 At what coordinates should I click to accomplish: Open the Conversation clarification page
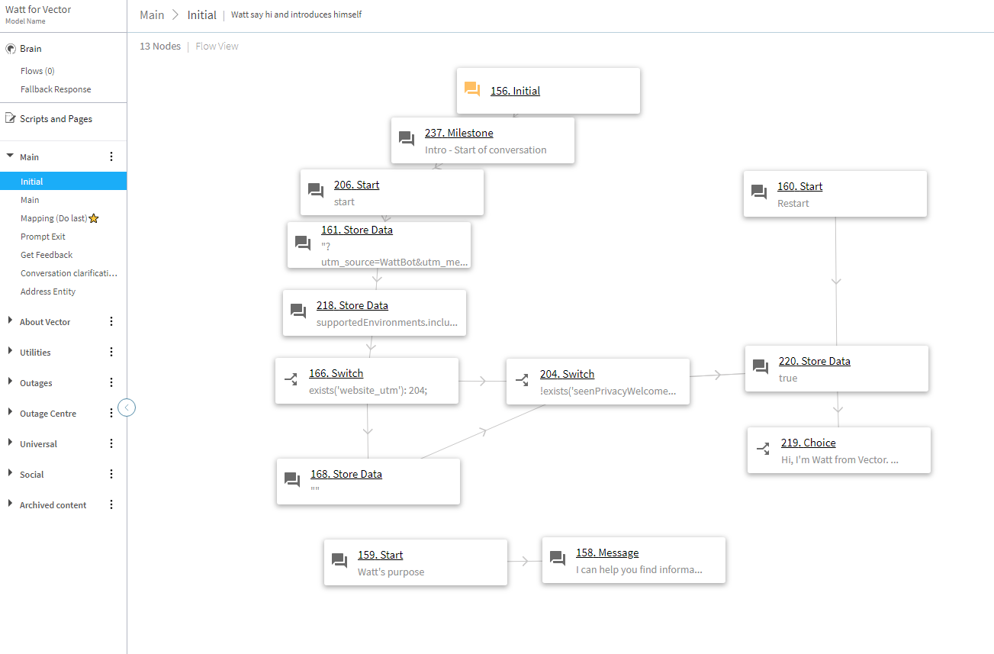[x=69, y=273]
